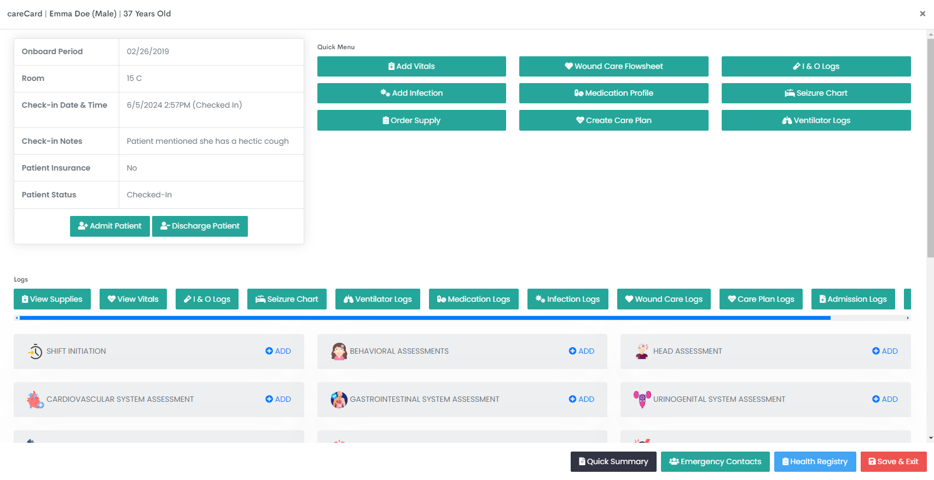The image size is (934, 480).
Task: Open the Quick Summary
Action: [x=613, y=461]
